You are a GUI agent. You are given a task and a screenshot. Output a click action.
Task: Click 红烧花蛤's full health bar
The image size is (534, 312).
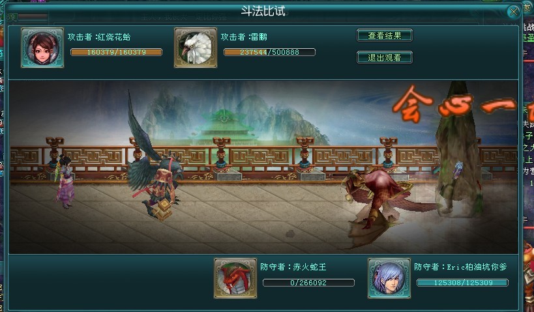(116, 52)
